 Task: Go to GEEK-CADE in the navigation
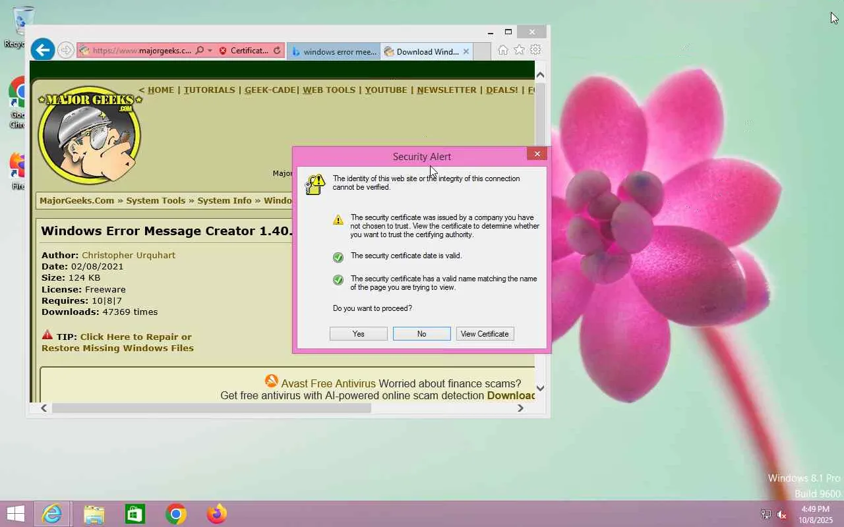(x=270, y=90)
